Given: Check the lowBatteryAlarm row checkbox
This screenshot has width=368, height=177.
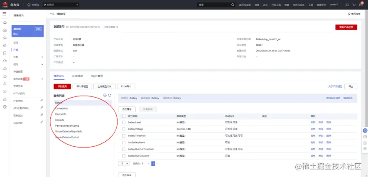Looking at the screenshot, I should pos(124,143).
